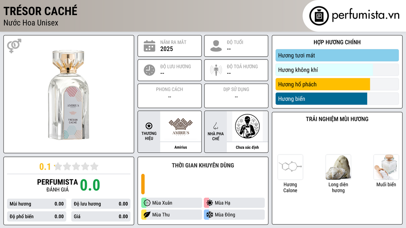Click the Trésor Caché perfume bottle image
The image size is (406, 228).
tap(69, 94)
